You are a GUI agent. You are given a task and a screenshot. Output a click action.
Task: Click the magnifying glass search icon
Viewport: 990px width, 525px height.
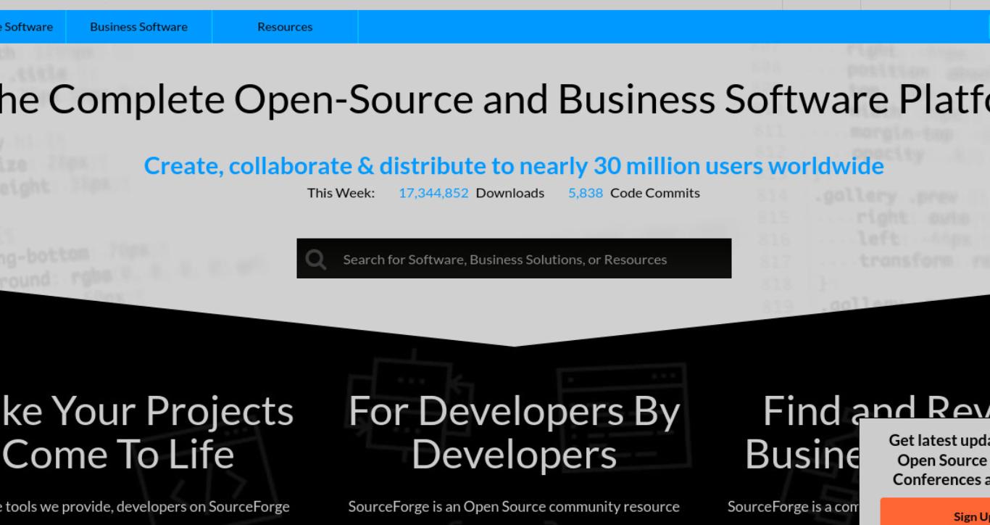(x=316, y=260)
